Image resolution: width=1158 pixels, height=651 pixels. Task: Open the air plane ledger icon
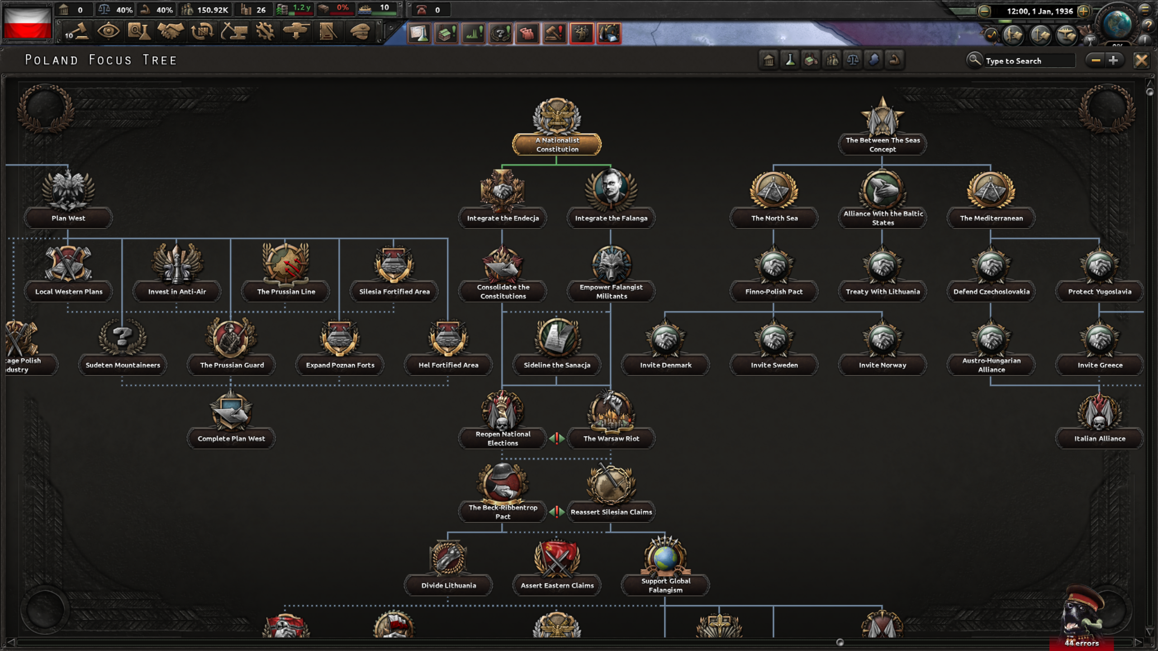[x=1067, y=35]
